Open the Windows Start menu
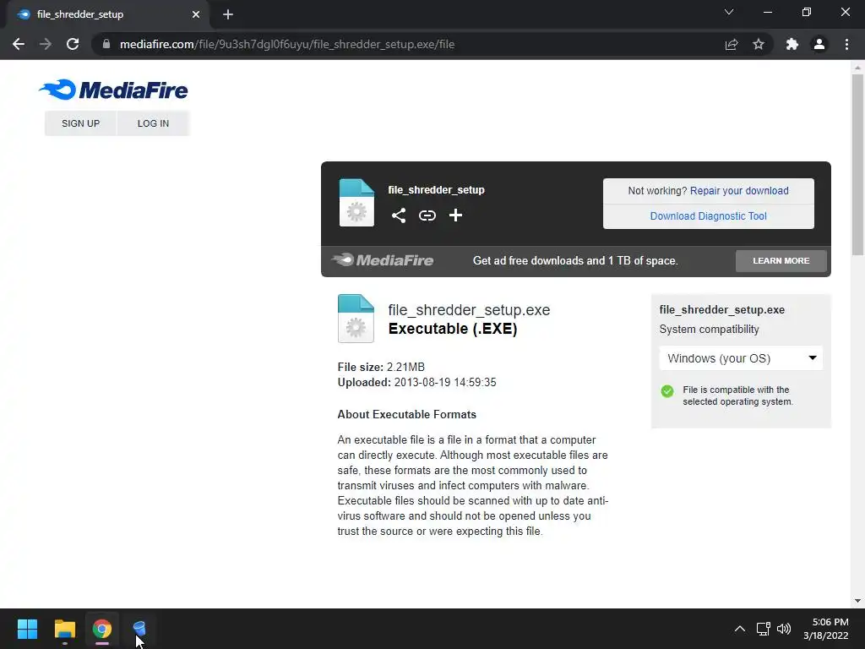Image resolution: width=865 pixels, height=649 pixels. click(x=27, y=629)
